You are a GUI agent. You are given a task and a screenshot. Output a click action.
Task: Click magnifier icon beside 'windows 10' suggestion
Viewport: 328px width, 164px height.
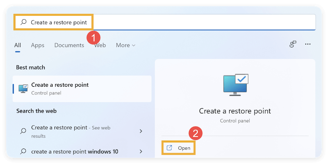click(23, 151)
